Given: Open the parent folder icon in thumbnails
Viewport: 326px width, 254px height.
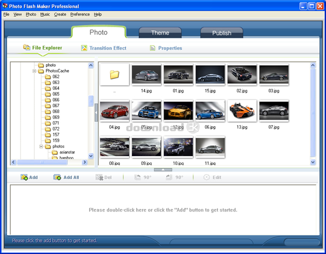Looking at the screenshot, I should 115,75.
